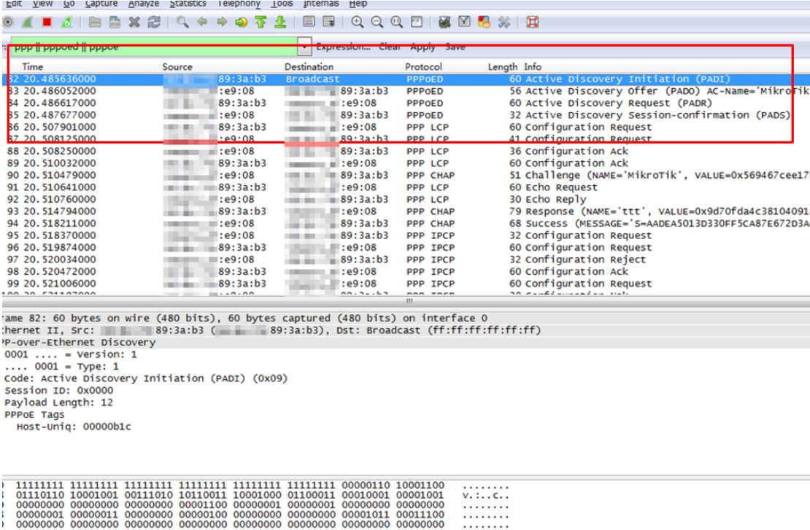Select the CHAP Success packet 94
810x530 pixels.
click(406, 224)
